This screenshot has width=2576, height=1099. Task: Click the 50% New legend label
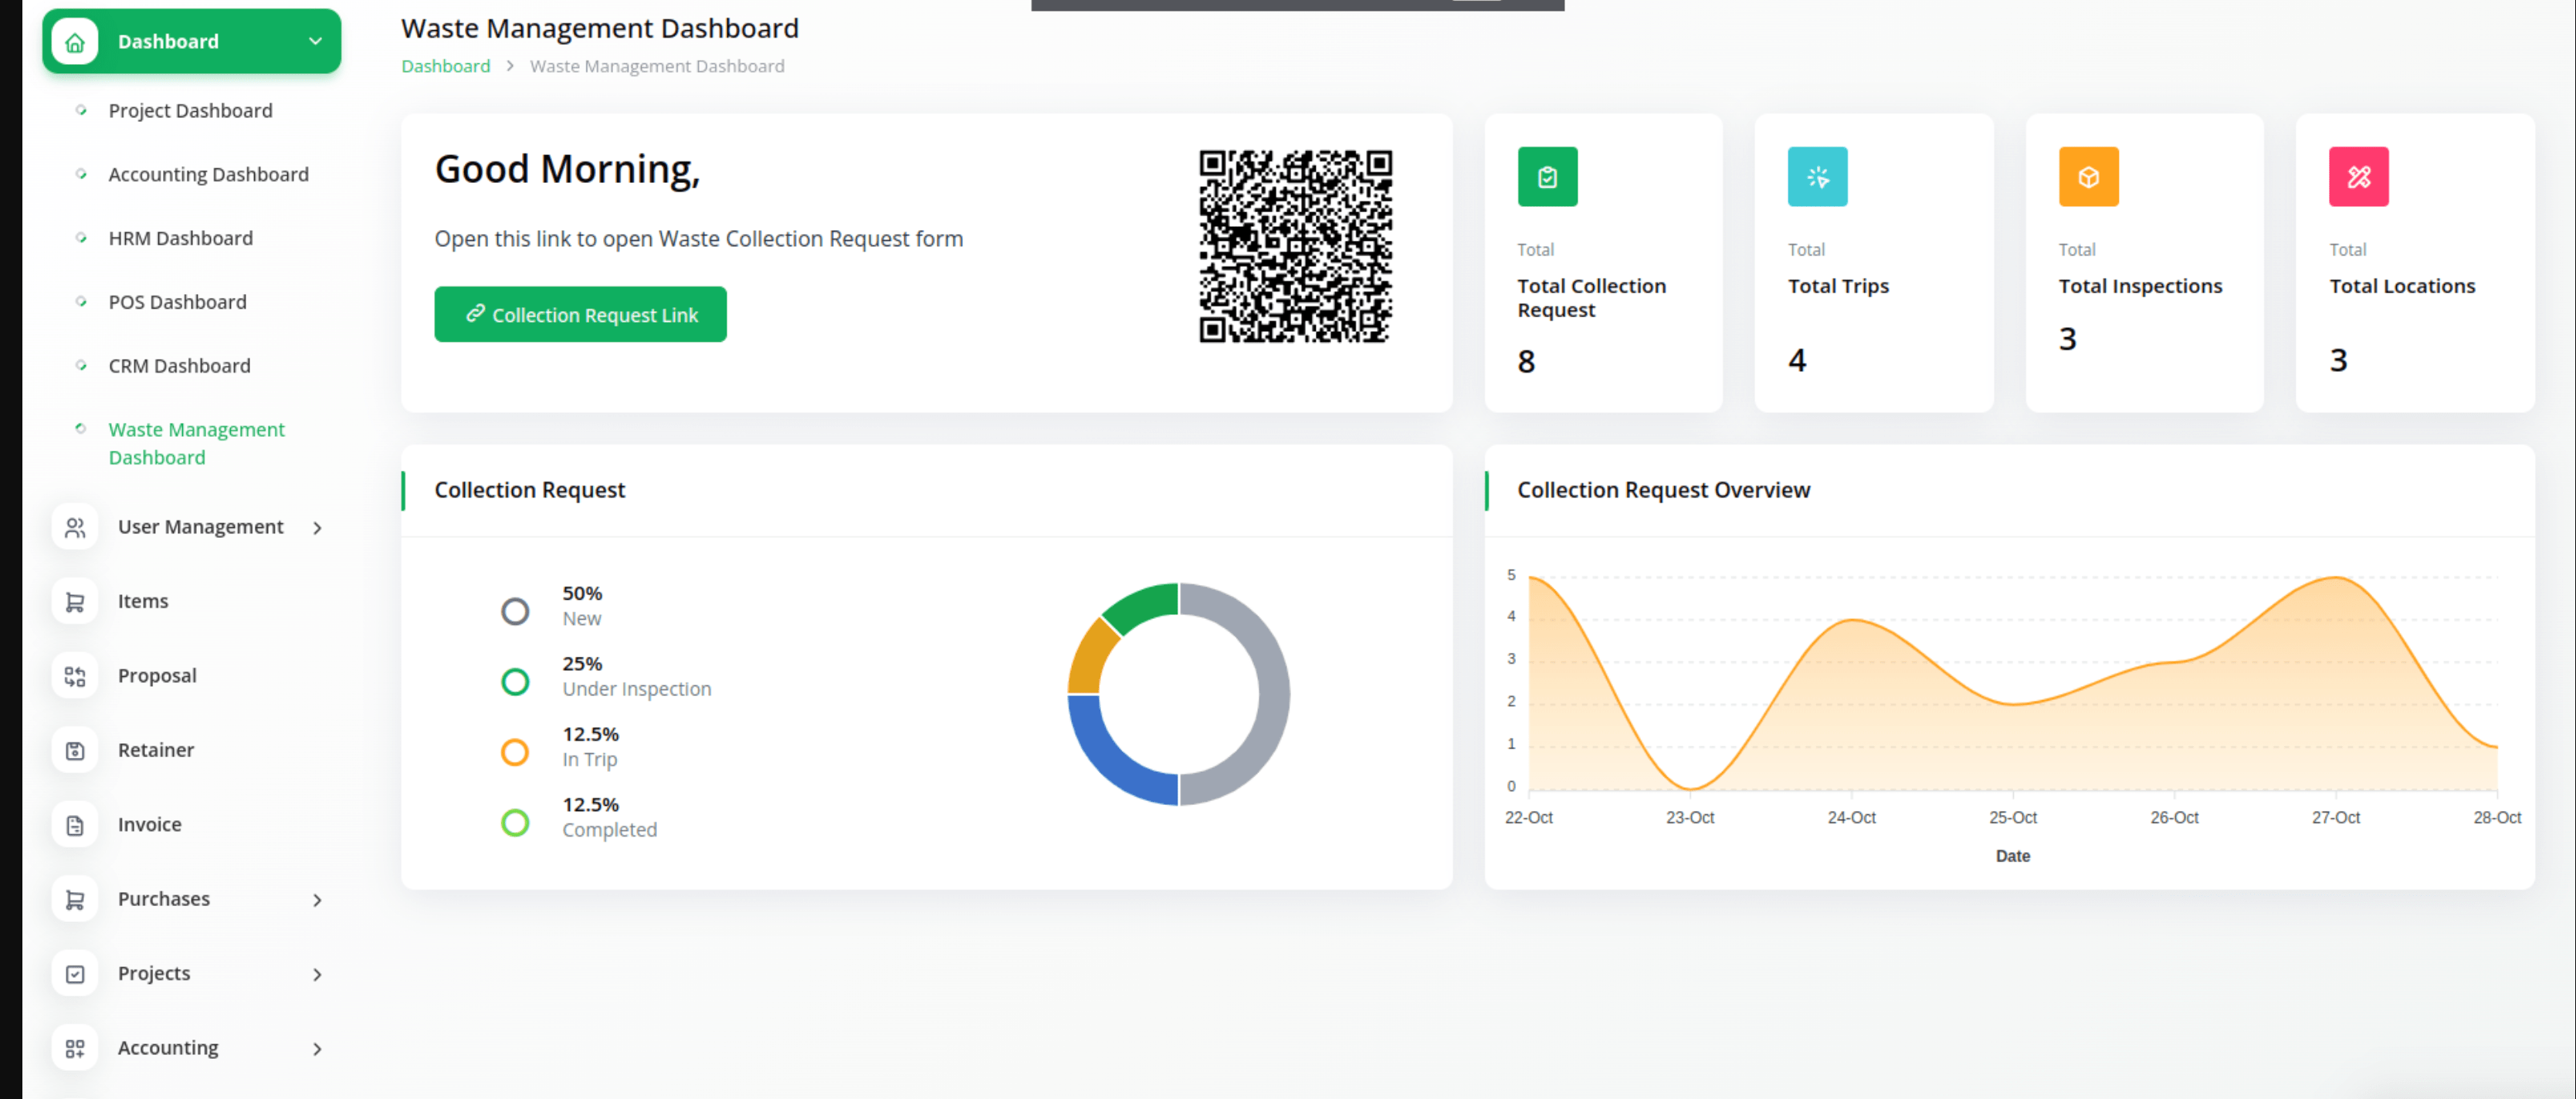[582, 607]
